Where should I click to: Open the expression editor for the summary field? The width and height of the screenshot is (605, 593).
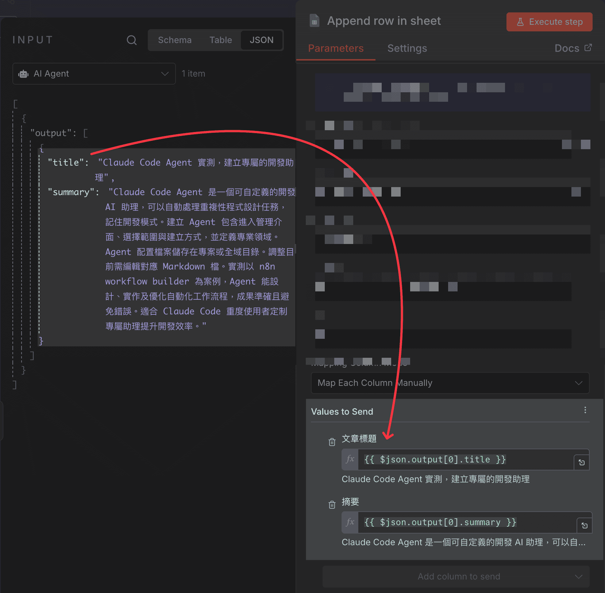pyautogui.click(x=585, y=525)
